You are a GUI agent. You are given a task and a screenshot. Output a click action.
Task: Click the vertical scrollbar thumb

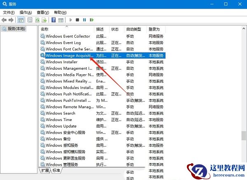[244, 135]
